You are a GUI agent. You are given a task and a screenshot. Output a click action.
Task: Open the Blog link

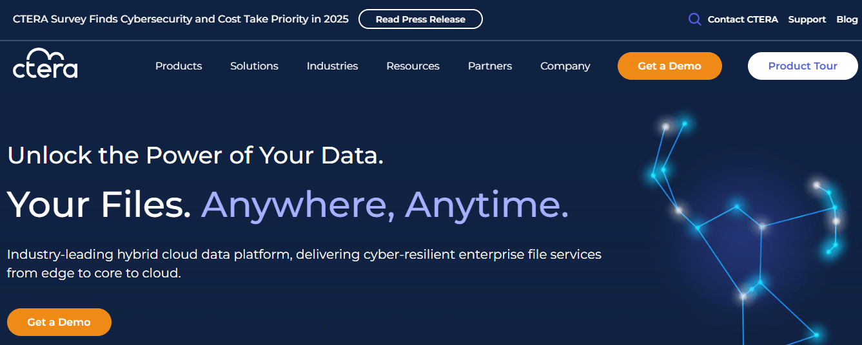pyautogui.click(x=847, y=19)
